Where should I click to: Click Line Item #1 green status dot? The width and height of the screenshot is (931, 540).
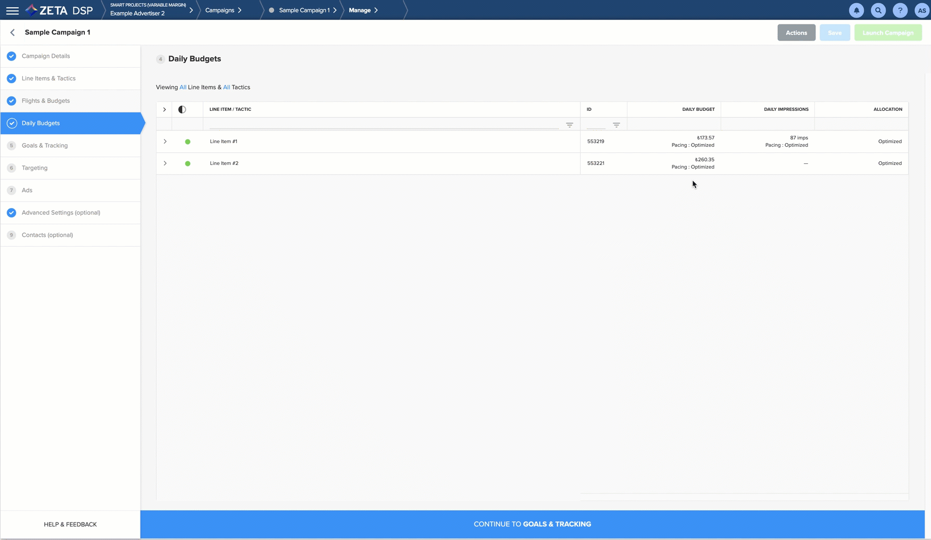pyautogui.click(x=187, y=142)
